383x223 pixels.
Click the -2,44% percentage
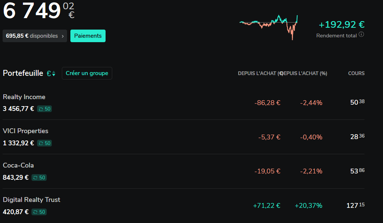click(x=311, y=103)
